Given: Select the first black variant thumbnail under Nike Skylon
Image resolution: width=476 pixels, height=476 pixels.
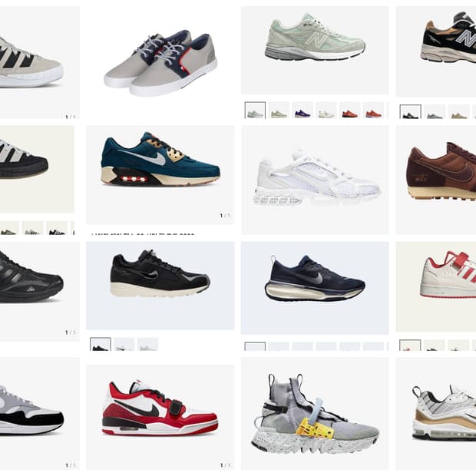Looking at the screenshot, I should pos(101,344).
